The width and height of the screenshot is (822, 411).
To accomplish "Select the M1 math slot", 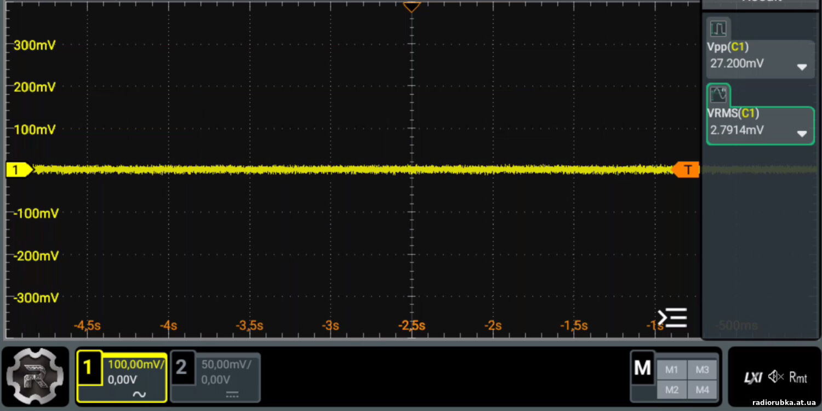I will pos(672,370).
